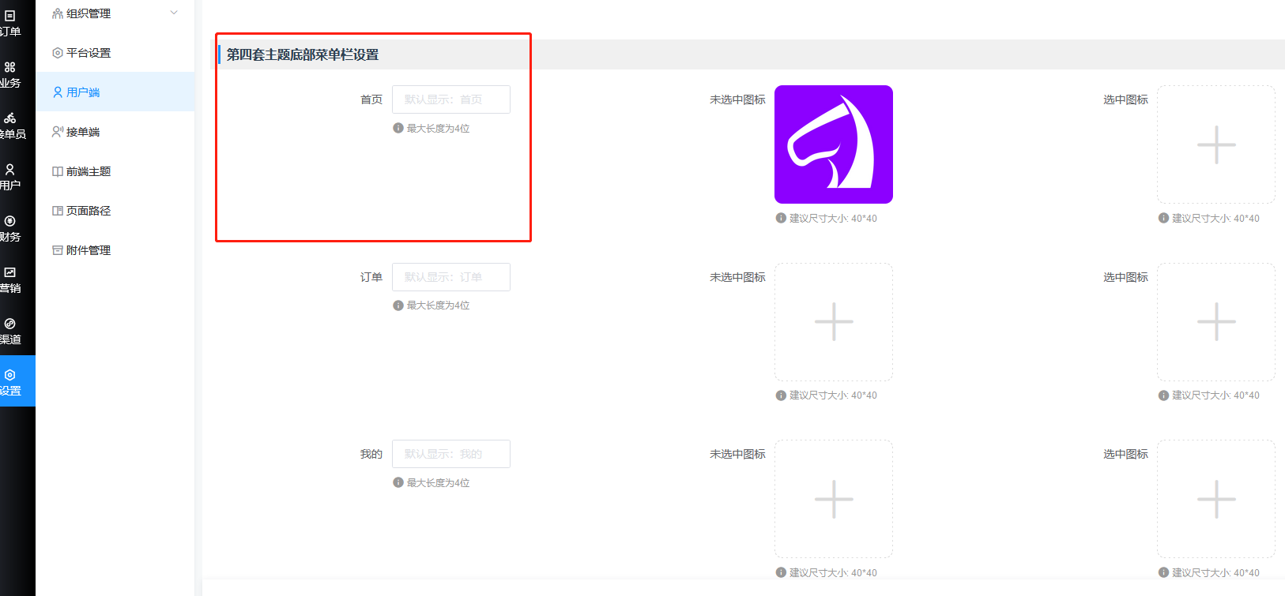Select the 设置 section in left sidebar

coord(11,382)
